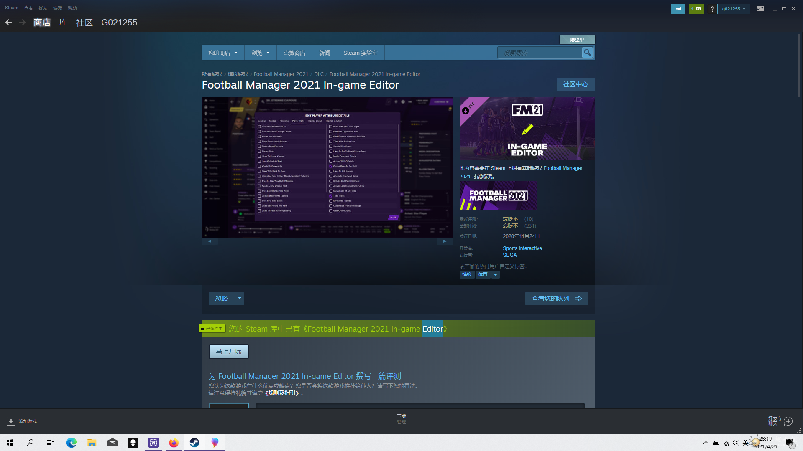Open Steam 实验室 in store nav
Image resolution: width=803 pixels, height=451 pixels.
coord(361,53)
